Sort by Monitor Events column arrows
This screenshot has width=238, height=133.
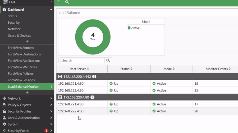click(230, 69)
